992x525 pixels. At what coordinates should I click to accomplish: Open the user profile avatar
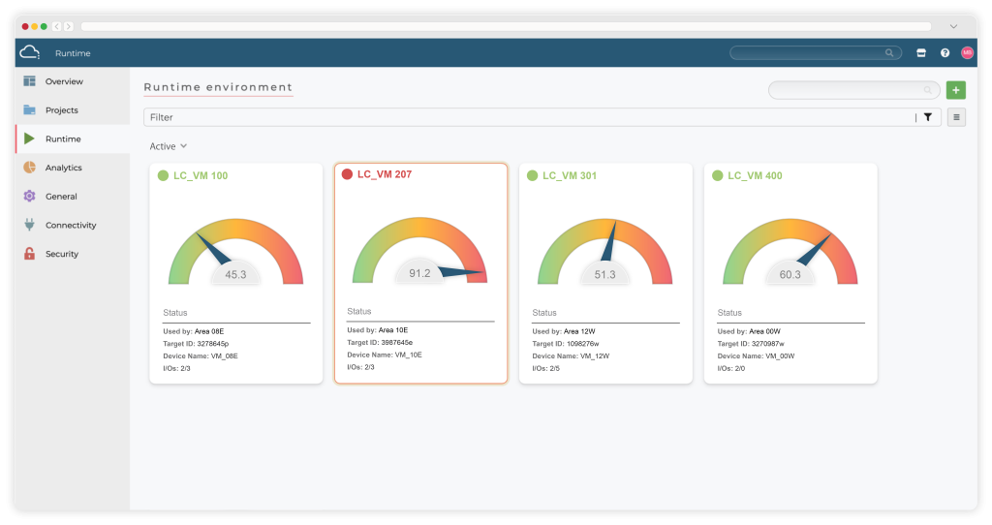pyautogui.click(x=967, y=53)
